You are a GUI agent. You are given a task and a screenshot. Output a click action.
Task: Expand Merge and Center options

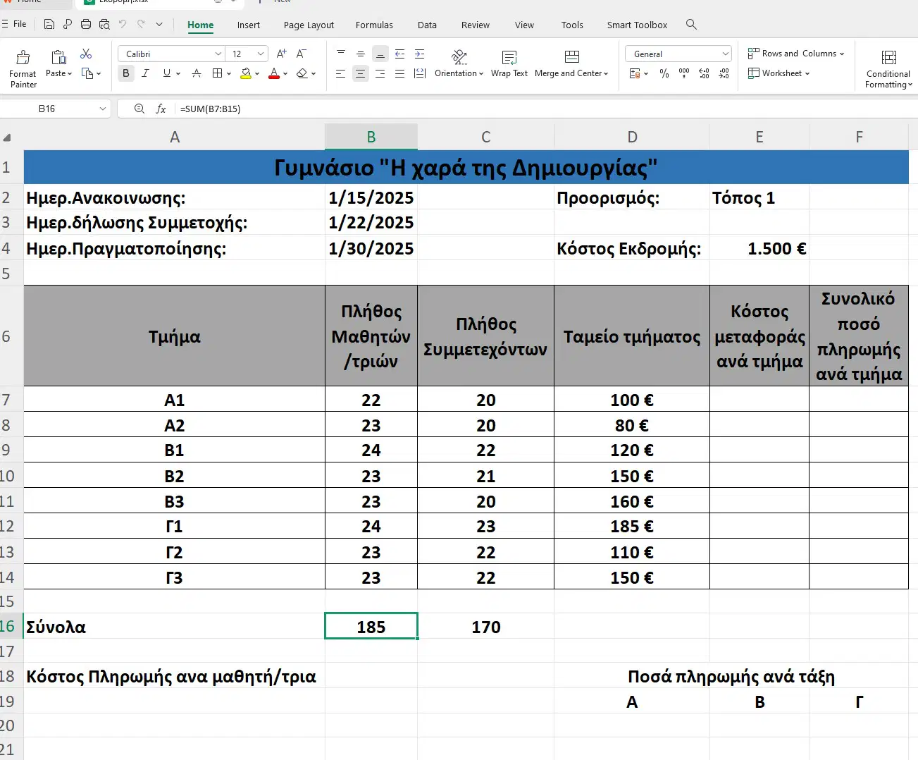[606, 73]
